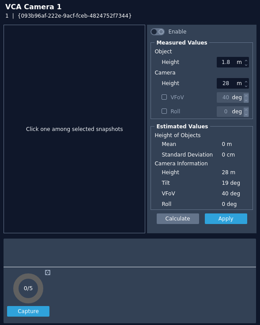Capture a snapshot

click(x=28, y=311)
